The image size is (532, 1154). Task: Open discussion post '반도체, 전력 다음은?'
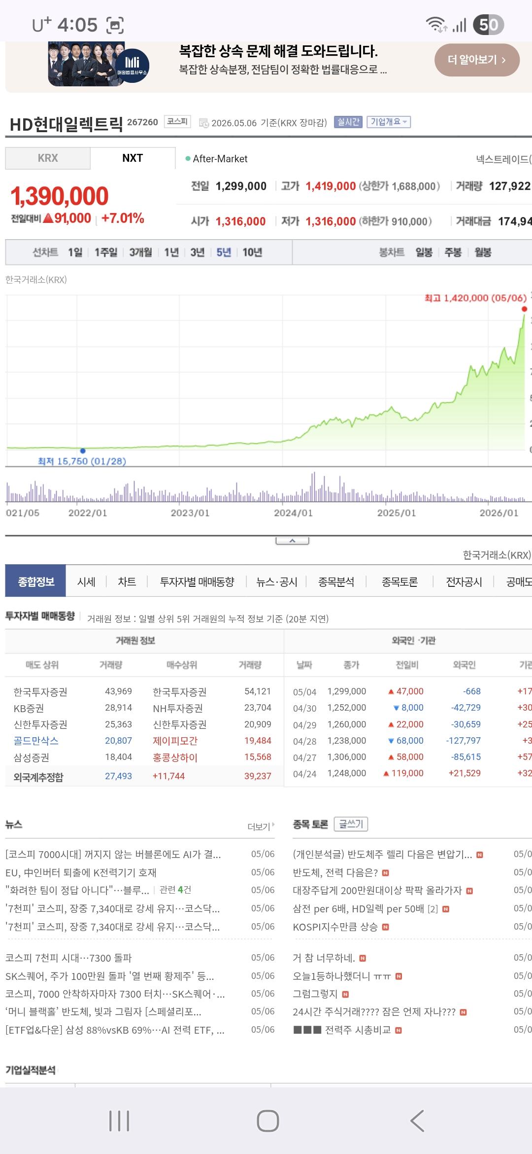(x=335, y=873)
